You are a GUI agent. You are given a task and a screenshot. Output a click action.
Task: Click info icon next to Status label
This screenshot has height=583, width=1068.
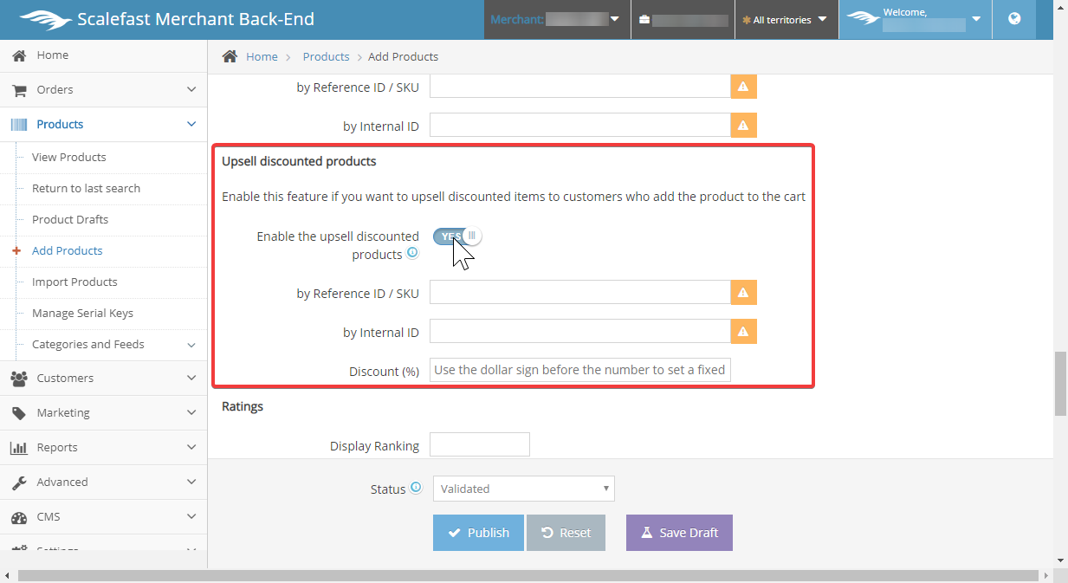[x=416, y=488]
